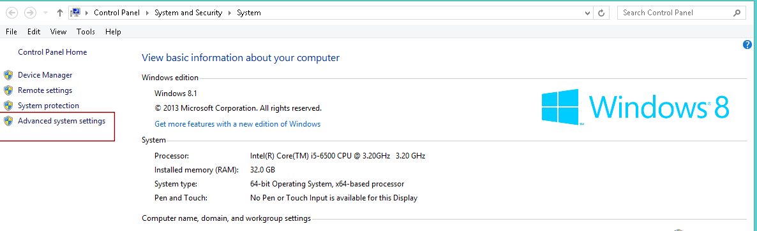Screen dimensions: 757x231
Task: Click the computer icon in the address bar
Action: 75,13
